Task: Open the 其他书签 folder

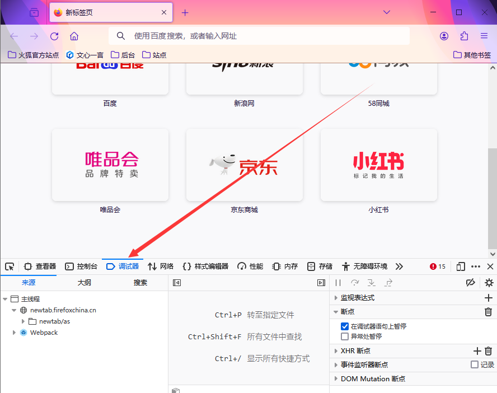Action: (x=472, y=55)
